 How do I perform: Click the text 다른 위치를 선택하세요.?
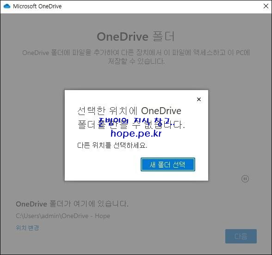[112, 145]
